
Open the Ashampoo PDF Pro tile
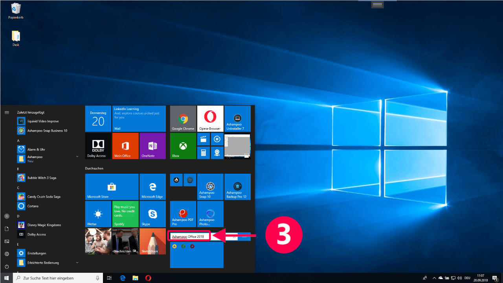[183, 214]
